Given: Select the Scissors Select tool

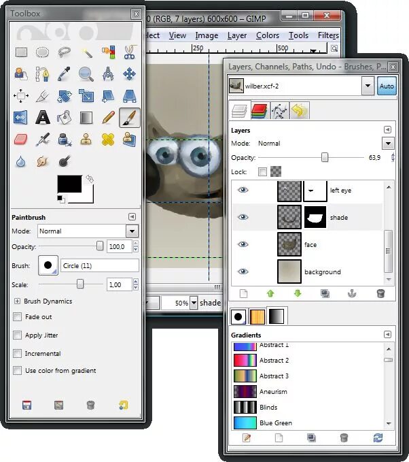Looking at the screenshot, I should click(x=130, y=52).
